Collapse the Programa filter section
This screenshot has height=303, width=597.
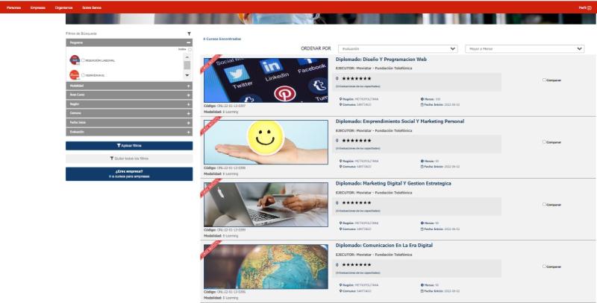(x=189, y=43)
